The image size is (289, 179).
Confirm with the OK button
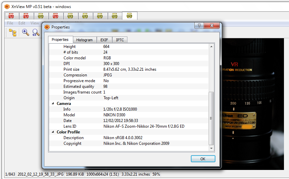(203, 159)
